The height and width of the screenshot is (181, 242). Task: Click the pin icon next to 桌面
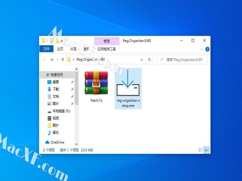point(72,82)
